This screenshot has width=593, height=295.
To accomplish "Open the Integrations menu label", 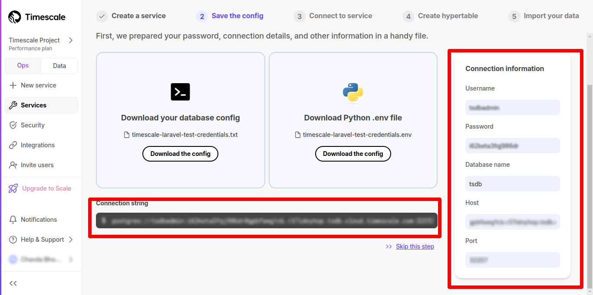I will (x=38, y=145).
